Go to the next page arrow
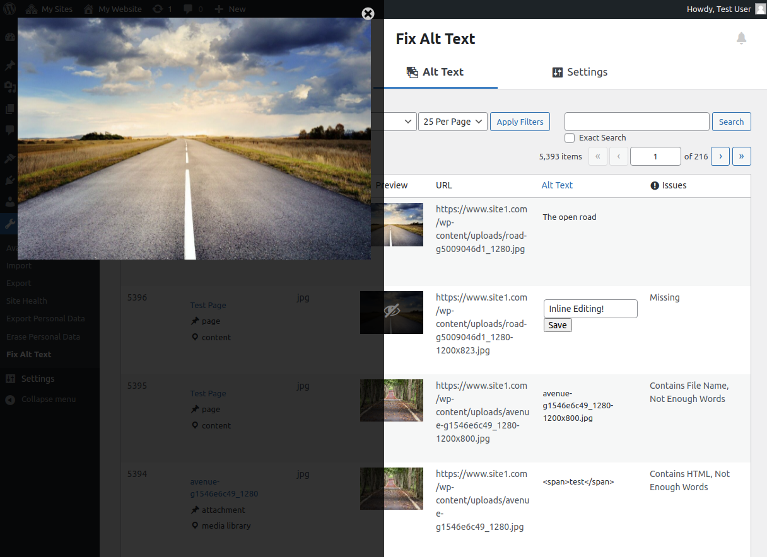The width and height of the screenshot is (767, 557). (720, 156)
